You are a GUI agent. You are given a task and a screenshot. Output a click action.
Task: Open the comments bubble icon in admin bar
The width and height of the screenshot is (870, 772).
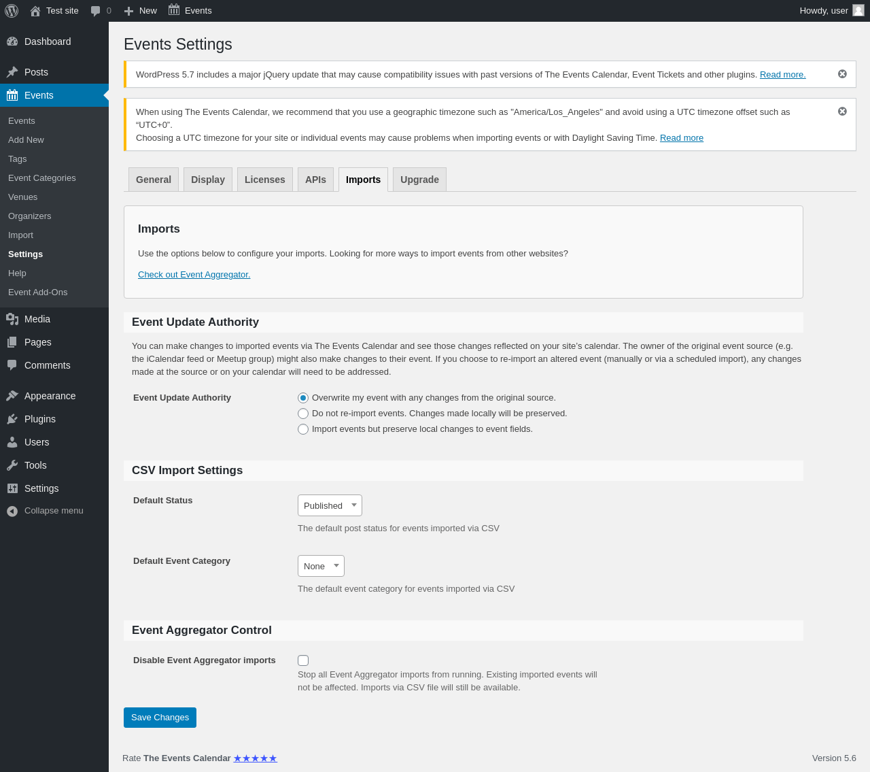pyautogui.click(x=95, y=11)
